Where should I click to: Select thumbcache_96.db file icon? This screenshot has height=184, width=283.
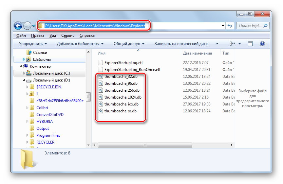(x=101, y=83)
